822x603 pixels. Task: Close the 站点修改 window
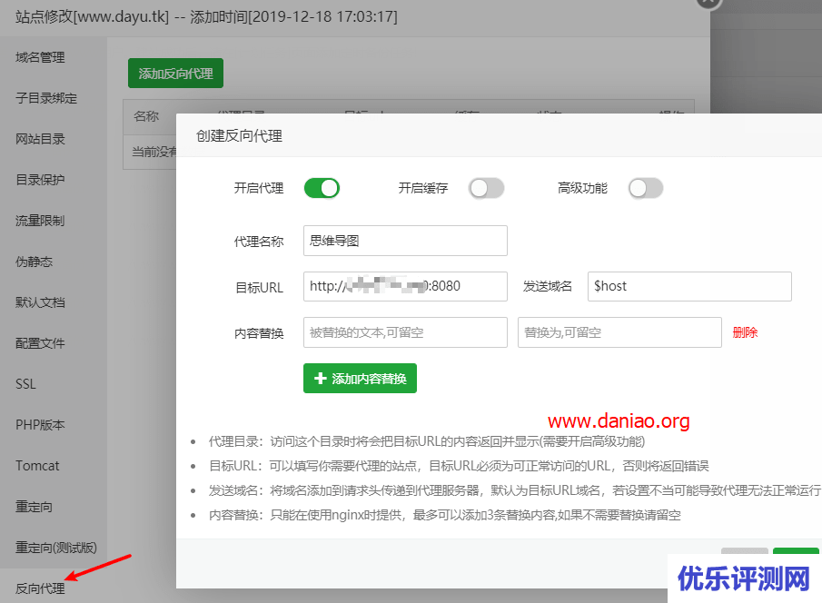pos(708,3)
